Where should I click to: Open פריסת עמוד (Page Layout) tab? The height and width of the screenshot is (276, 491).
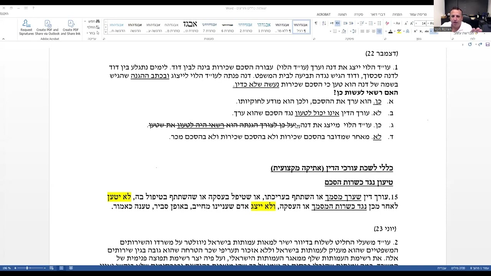[418, 14]
